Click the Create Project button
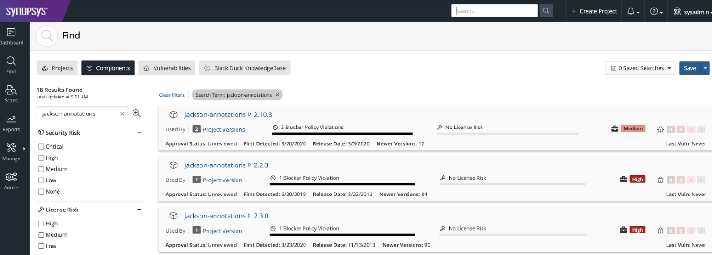Viewport: 712px width, 255px height. pos(594,11)
